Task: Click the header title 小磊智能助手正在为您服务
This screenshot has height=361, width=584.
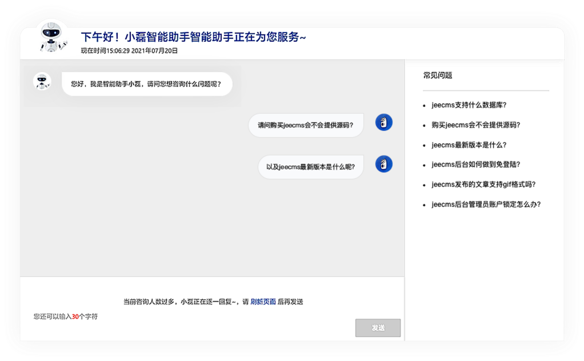Action: 193,37
